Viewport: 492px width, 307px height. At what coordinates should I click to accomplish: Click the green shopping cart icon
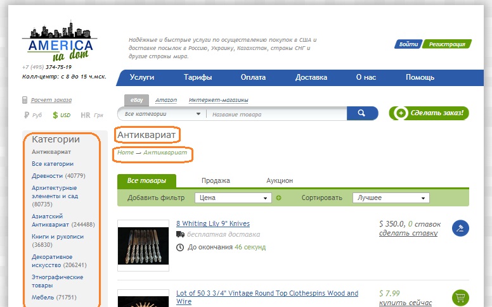pyautogui.click(x=460, y=297)
